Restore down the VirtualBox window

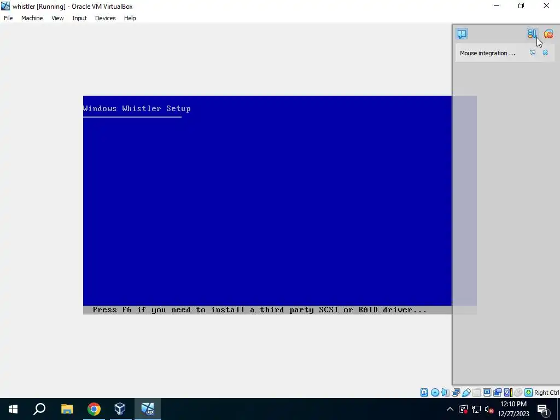[x=521, y=5]
